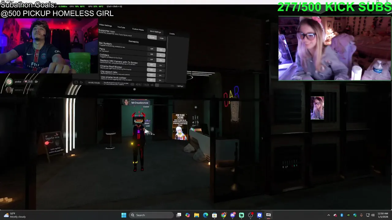The image size is (392, 220).
Task: Open Task View in the taskbar
Action: [x=179, y=215]
